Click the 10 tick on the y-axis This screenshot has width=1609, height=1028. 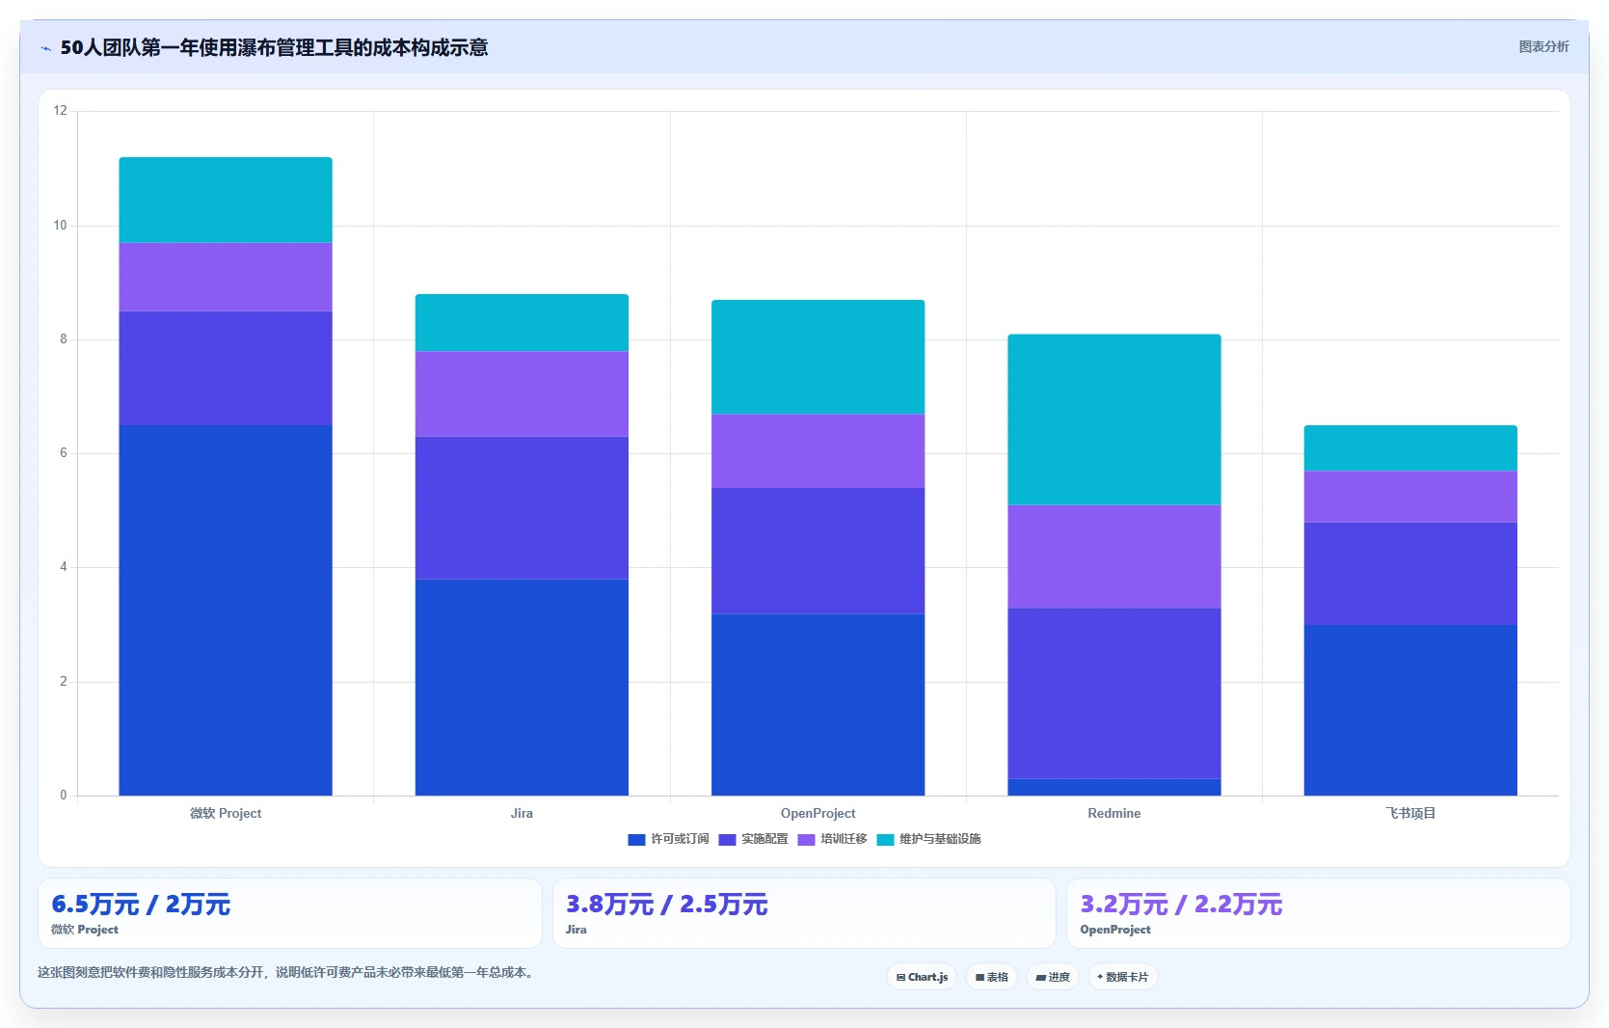[x=61, y=226]
